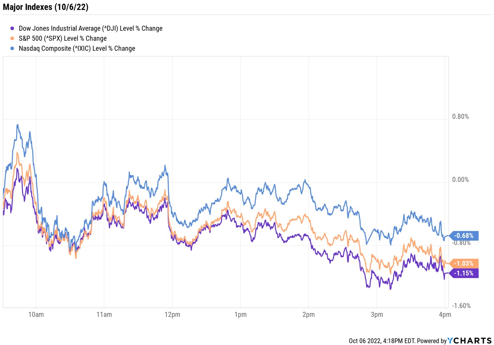
Task: Click the -0.68% Nasdaq end value tag
Action: point(464,236)
